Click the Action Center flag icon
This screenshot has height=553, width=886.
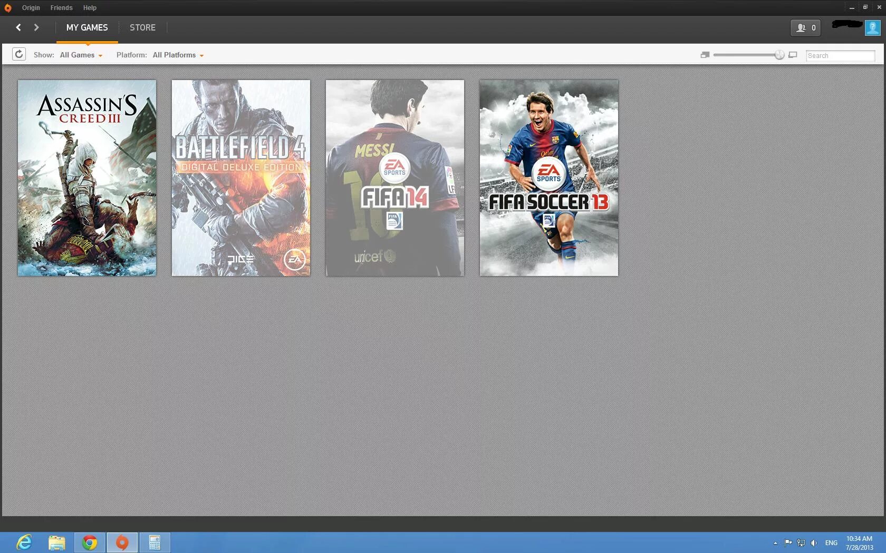pyautogui.click(x=788, y=542)
